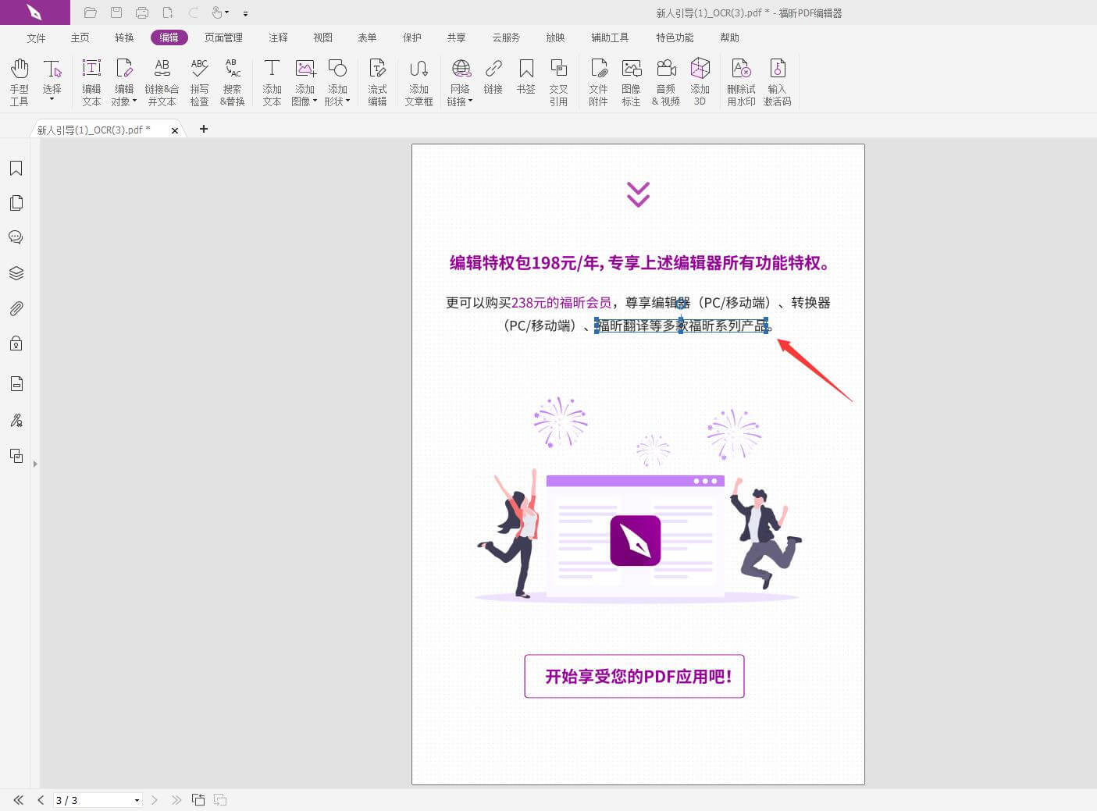Open the Page Management tab (页面管理)
This screenshot has height=811, width=1097.
[x=223, y=37]
